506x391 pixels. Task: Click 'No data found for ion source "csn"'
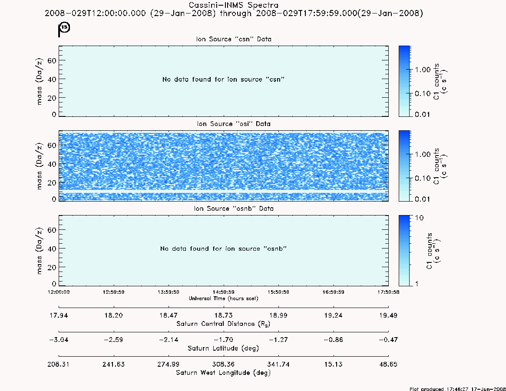click(223, 80)
